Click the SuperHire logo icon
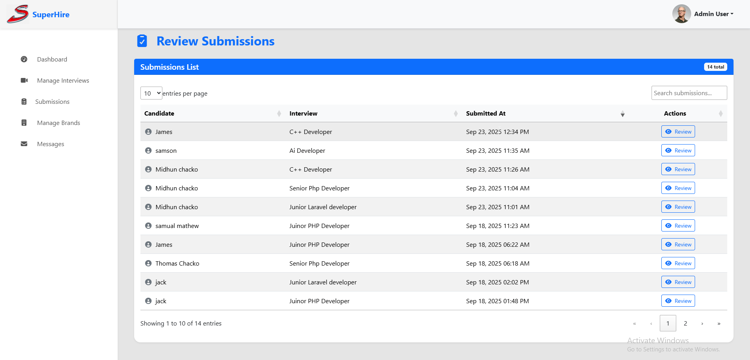The width and height of the screenshot is (750, 360). [18, 14]
